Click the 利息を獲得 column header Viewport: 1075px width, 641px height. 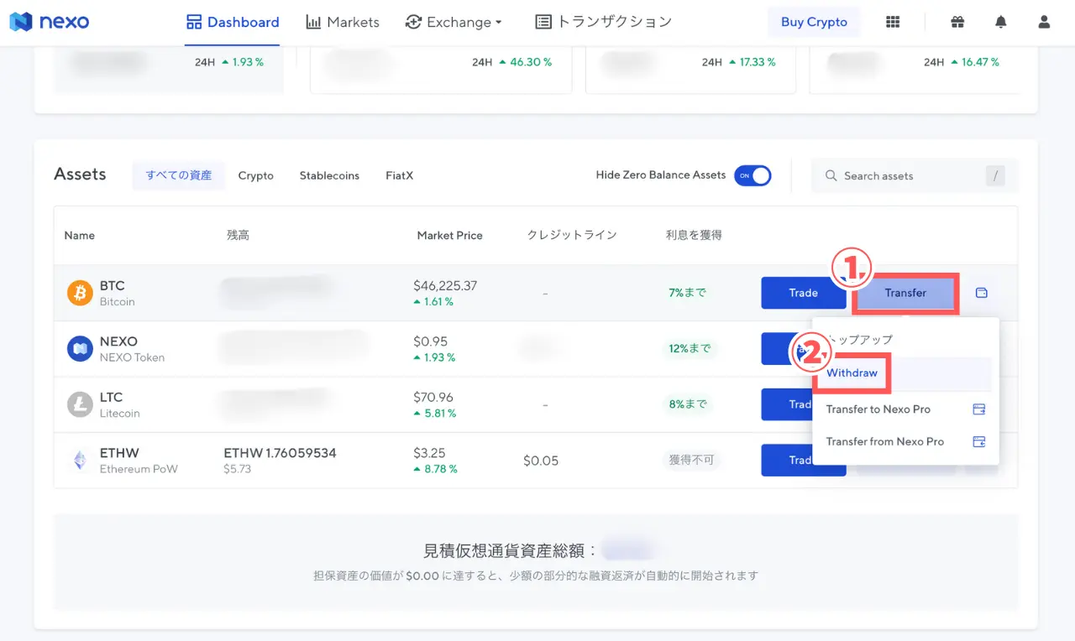point(694,236)
